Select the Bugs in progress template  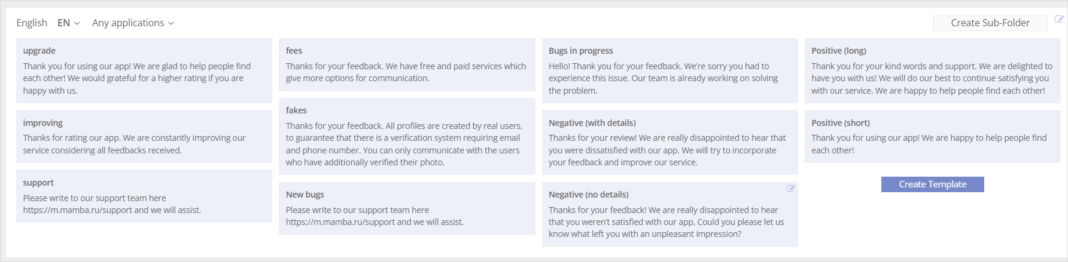669,71
